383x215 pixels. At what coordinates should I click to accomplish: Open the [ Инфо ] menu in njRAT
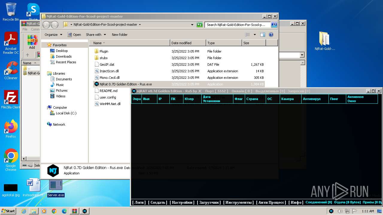pyautogui.click(x=296, y=202)
